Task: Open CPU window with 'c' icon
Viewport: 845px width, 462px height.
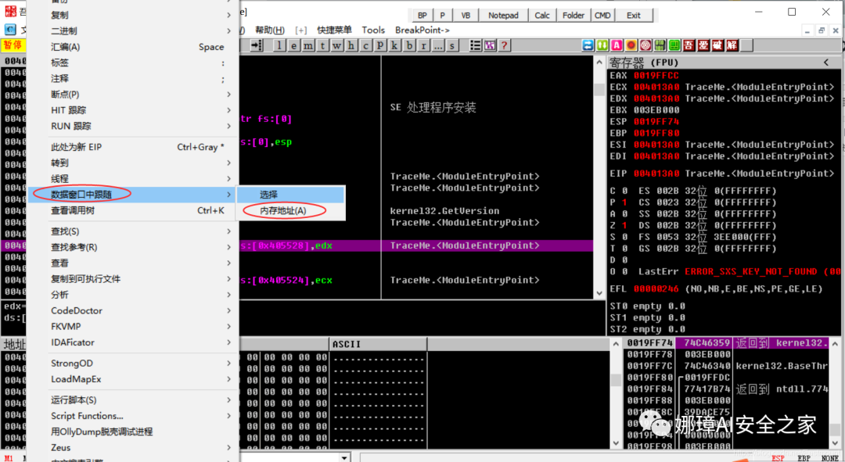Action: (x=365, y=46)
